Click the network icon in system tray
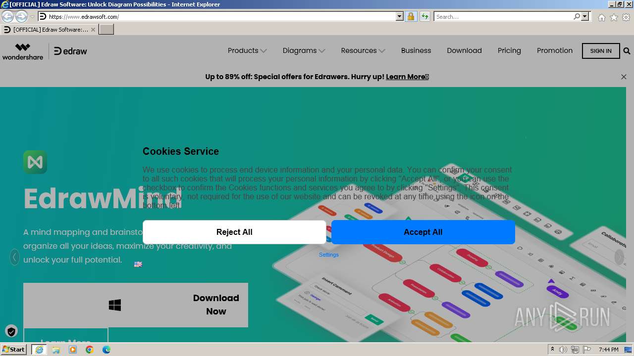The height and width of the screenshot is (356, 634). tap(575, 350)
